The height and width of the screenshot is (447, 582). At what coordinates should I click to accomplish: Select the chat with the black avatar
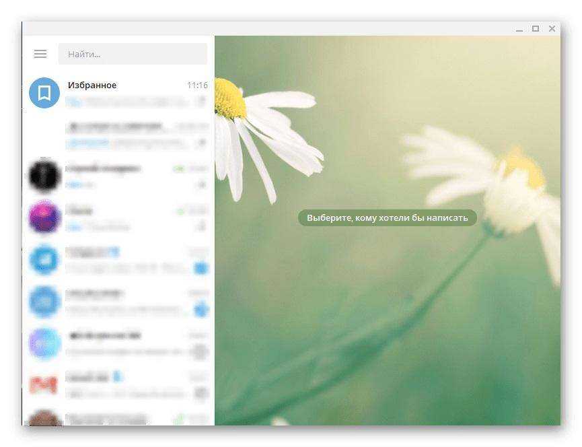click(x=44, y=176)
